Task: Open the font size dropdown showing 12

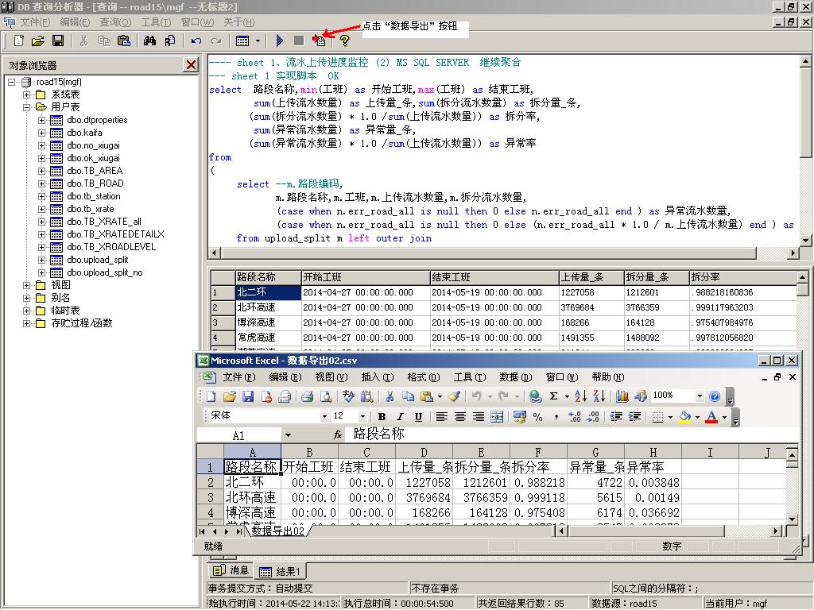Action: coord(362,416)
